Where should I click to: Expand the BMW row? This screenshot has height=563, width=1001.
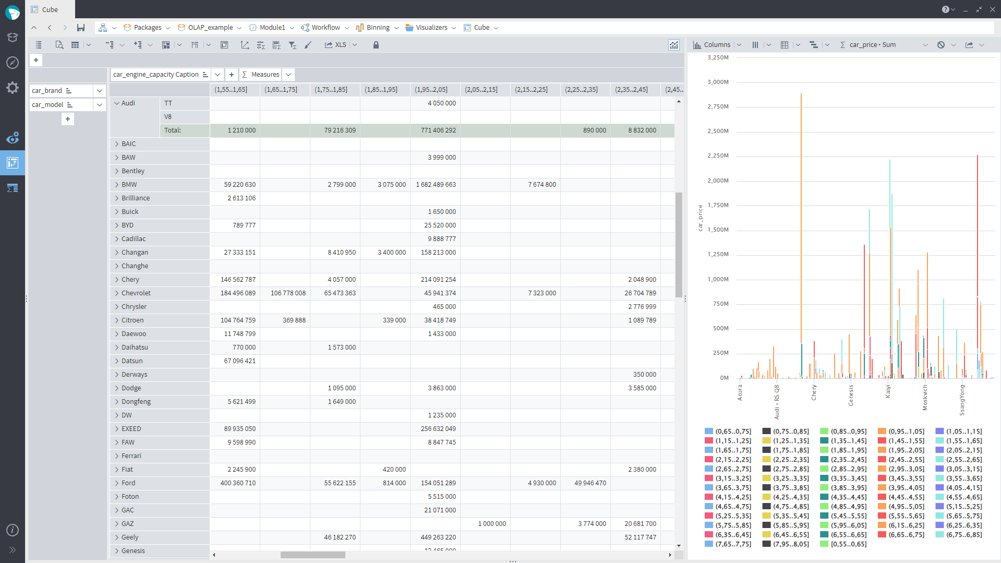[x=117, y=185]
